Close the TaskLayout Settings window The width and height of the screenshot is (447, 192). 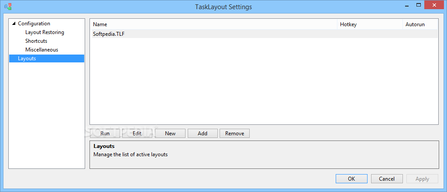click(x=434, y=5)
